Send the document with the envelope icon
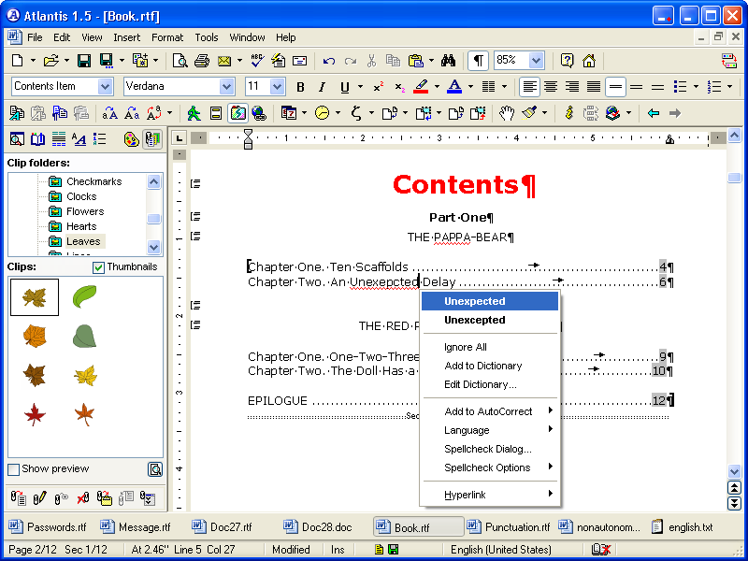This screenshot has width=748, height=561. point(224,61)
